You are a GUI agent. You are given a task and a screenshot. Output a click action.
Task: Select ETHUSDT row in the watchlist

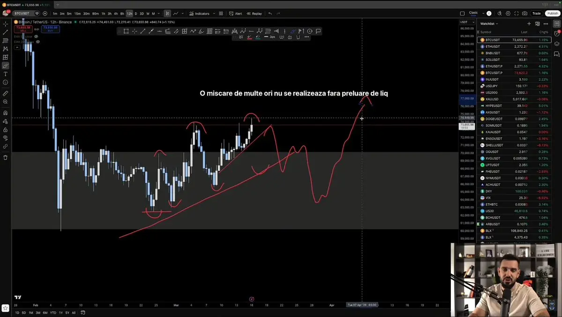click(x=514, y=46)
